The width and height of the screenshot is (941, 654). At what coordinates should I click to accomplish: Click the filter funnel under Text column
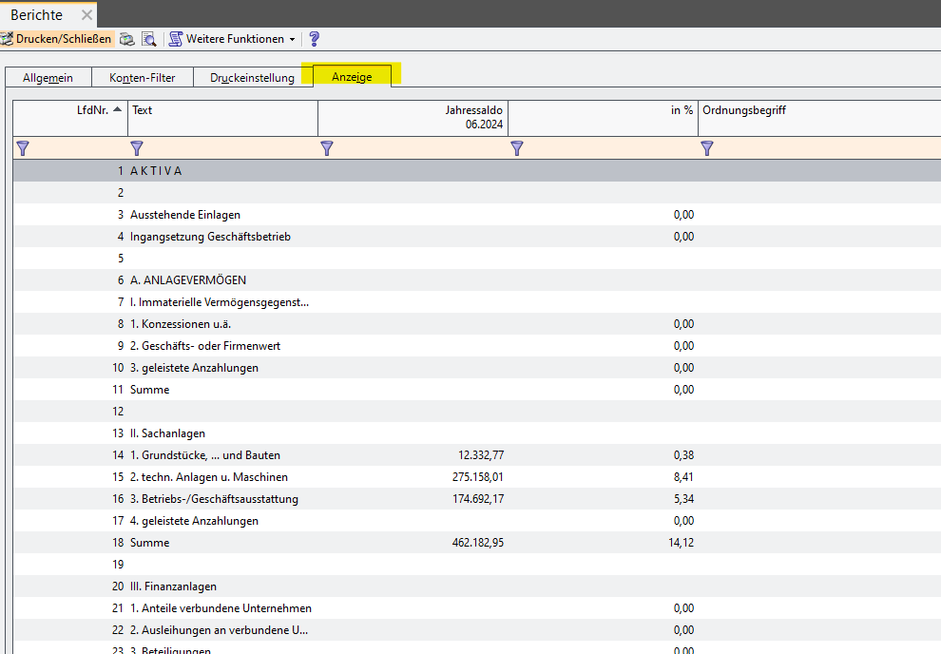click(137, 148)
